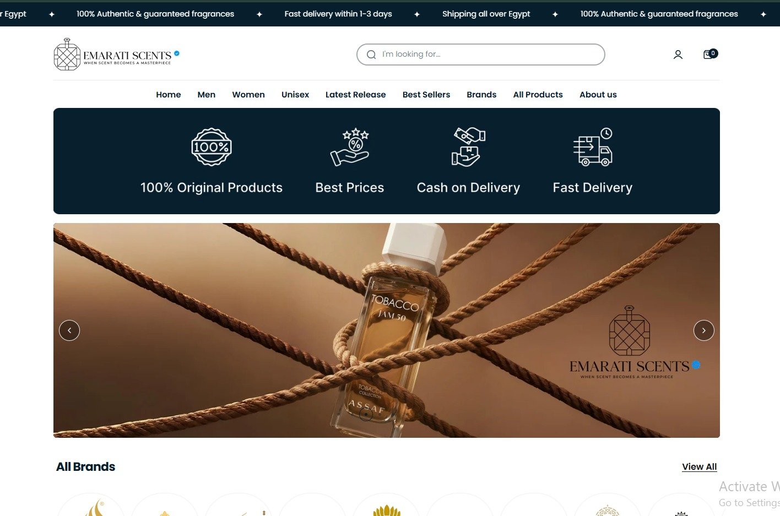780x516 pixels.
Task: Click the 100% Original Products badge icon
Action: click(212, 147)
